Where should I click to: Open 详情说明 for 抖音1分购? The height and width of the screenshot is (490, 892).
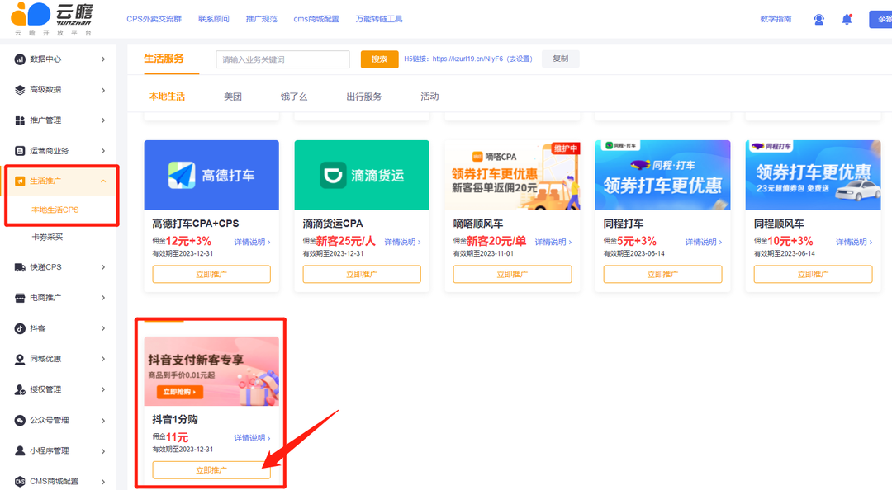tap(252, 438)
